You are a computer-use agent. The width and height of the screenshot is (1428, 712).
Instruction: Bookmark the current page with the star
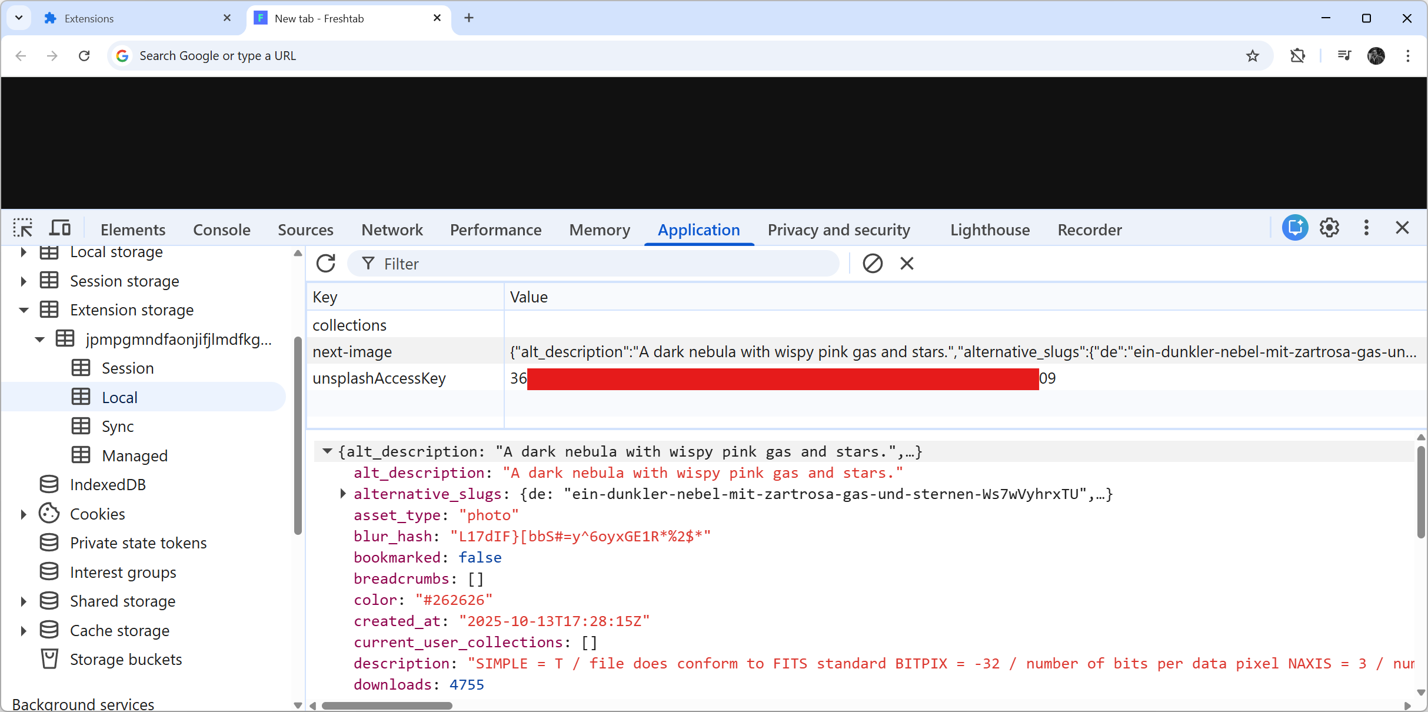(x=1253, y=55)
